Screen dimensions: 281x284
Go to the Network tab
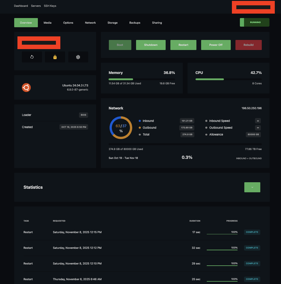tap(90, 23)
